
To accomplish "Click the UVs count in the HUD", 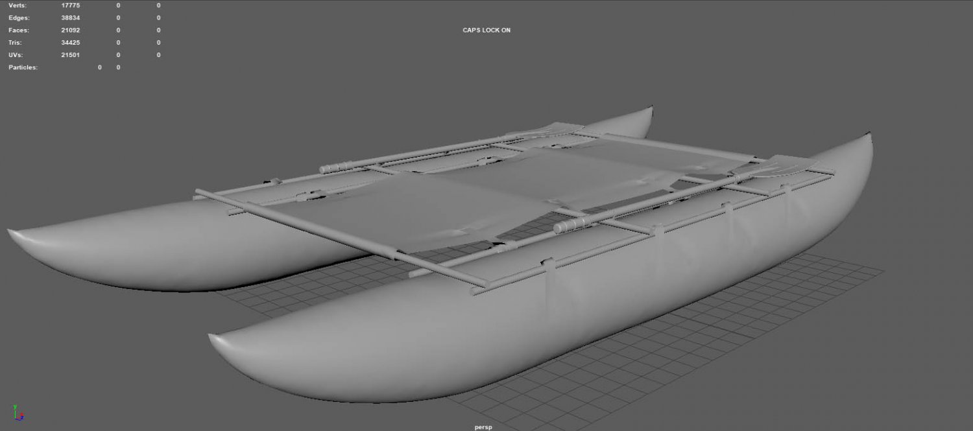I will click(x=71, y=54).
